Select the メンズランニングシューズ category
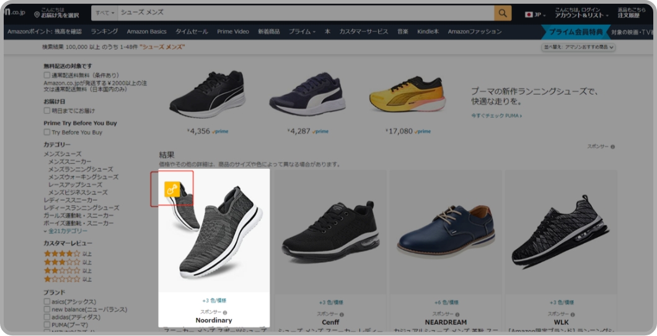Image resolution: width=657 pixels, height=336 pixels. coord(81,170)
